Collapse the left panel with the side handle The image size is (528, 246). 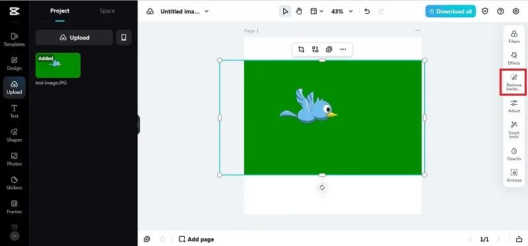138,125
